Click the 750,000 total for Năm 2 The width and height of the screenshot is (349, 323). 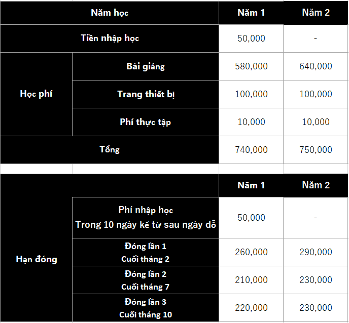coord(316,150)
